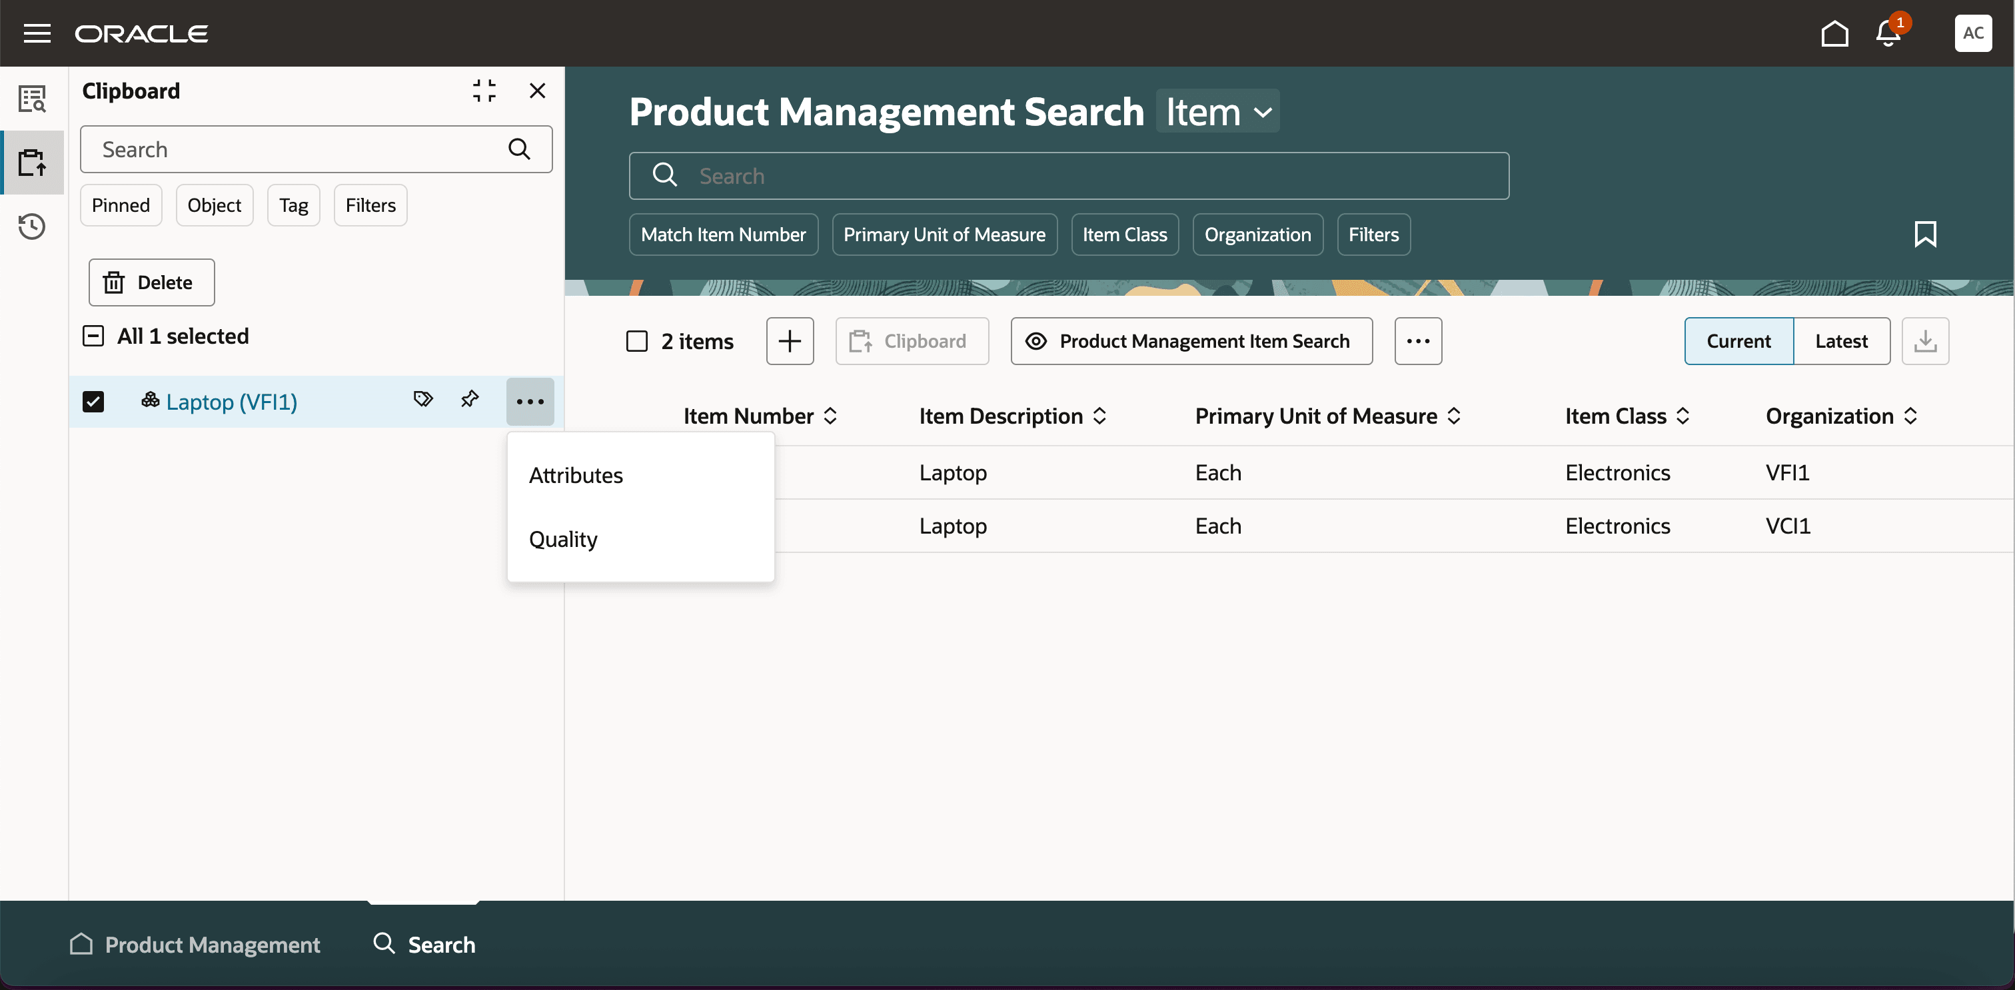Sort by Item Number using its chevrons
The height and width of the screenshot is (990, 2015).
tap(831, 415)
